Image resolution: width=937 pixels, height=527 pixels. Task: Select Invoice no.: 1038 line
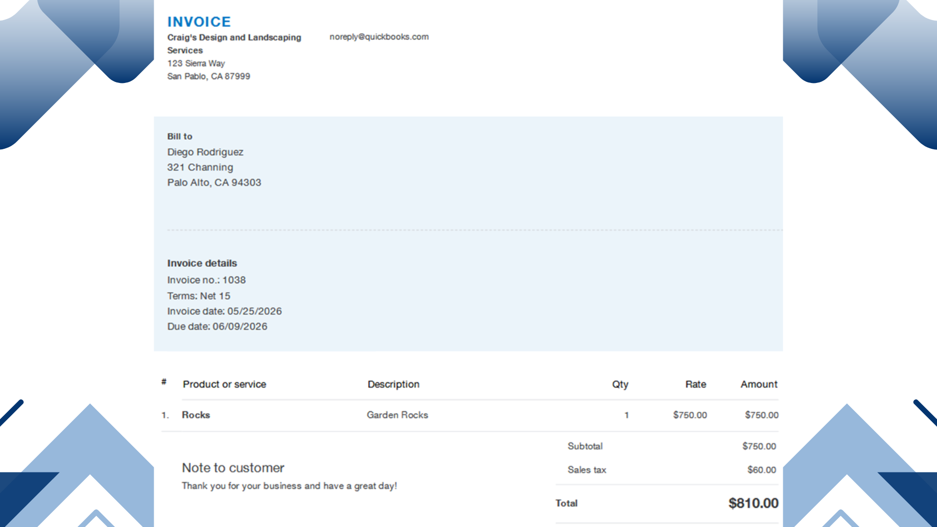[x=206, y=280]
